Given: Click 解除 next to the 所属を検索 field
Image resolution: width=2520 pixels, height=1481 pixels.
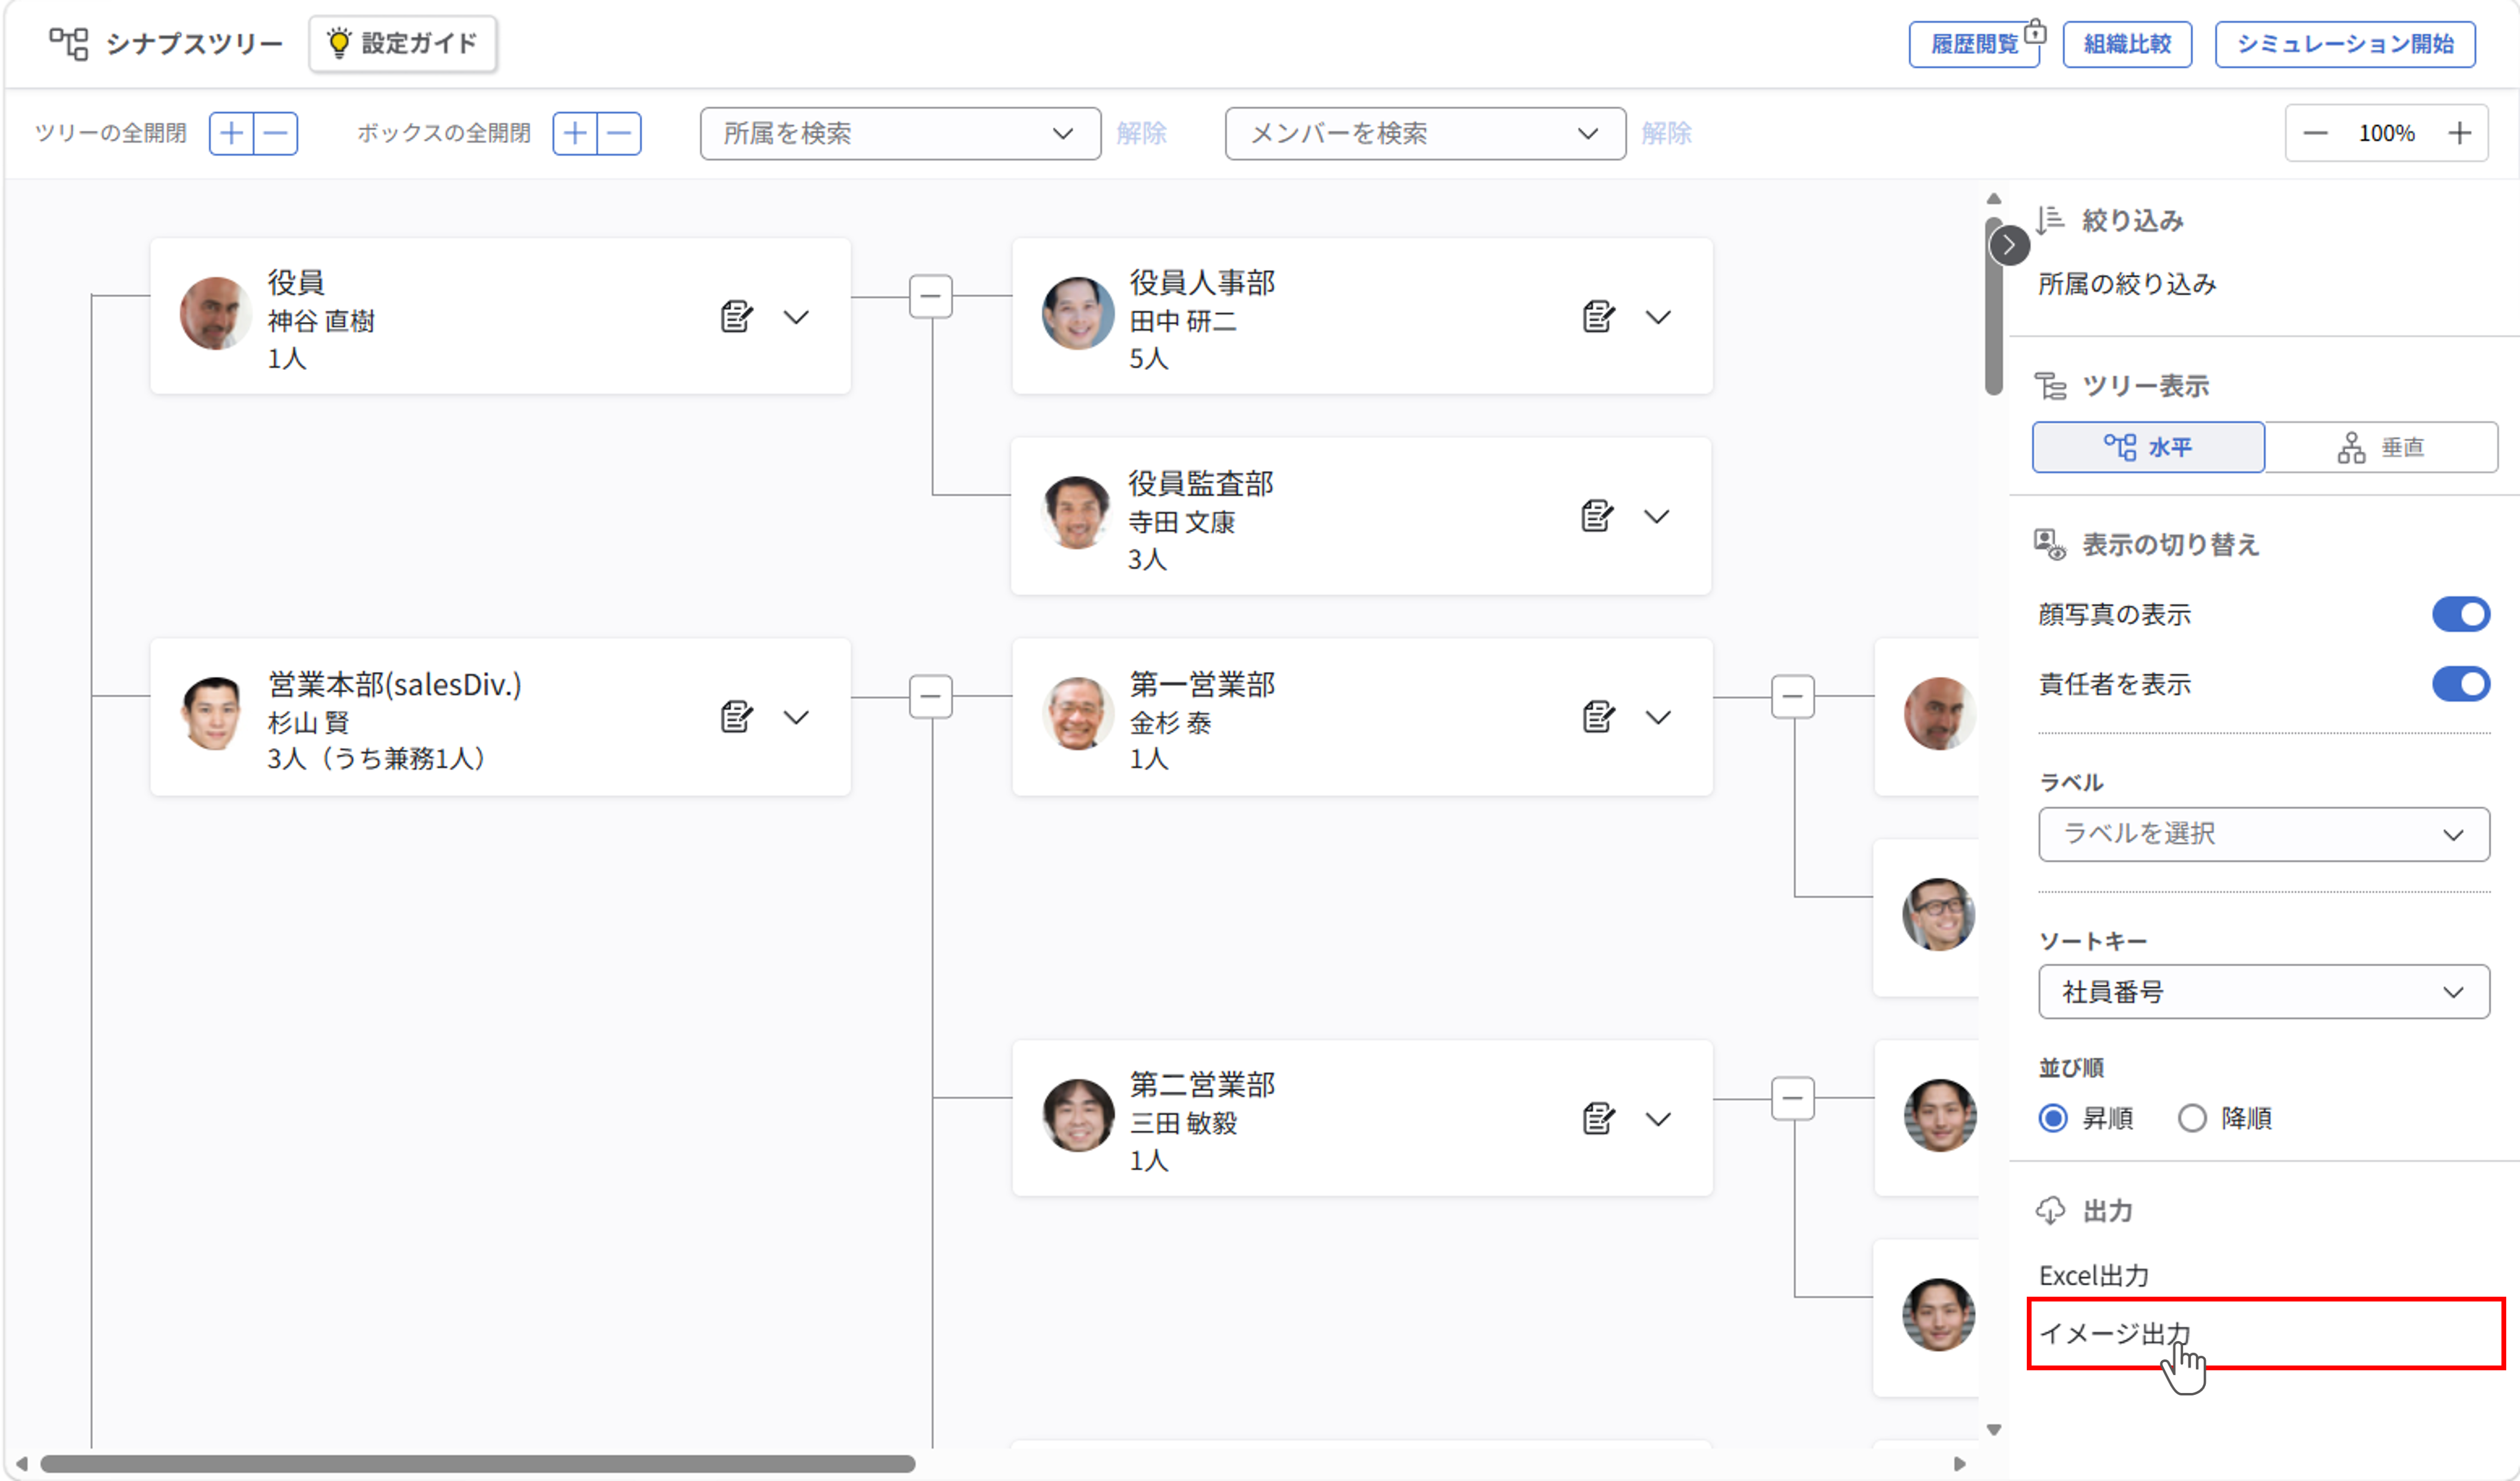Looking at the screenshot, I should pyautogui.click(x=1141, y=133).
